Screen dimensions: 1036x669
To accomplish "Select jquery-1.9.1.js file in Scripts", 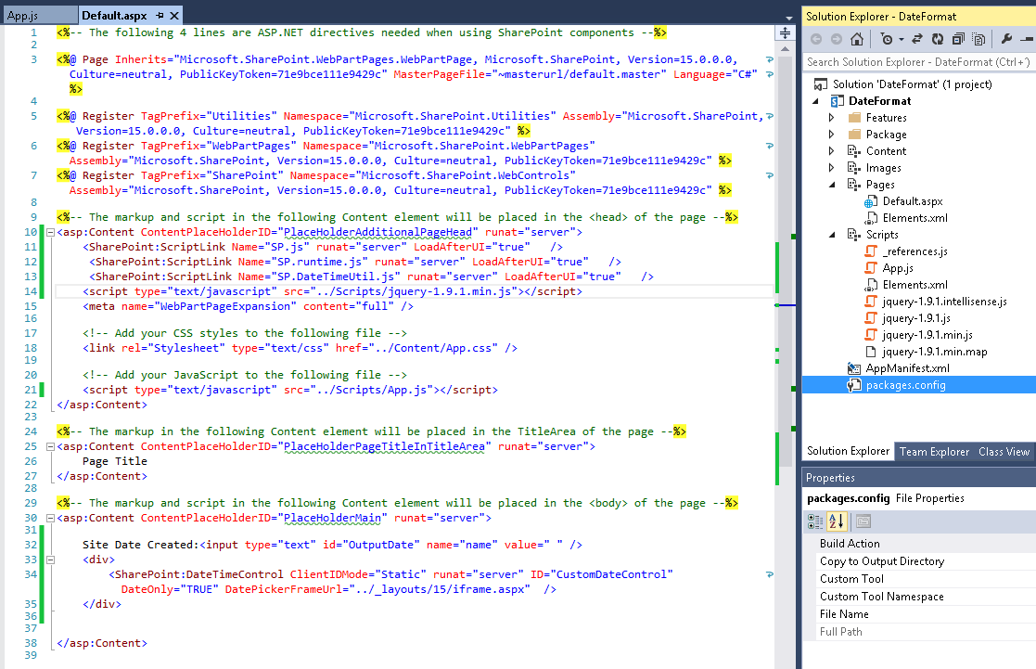I will [x=916, y=318].
